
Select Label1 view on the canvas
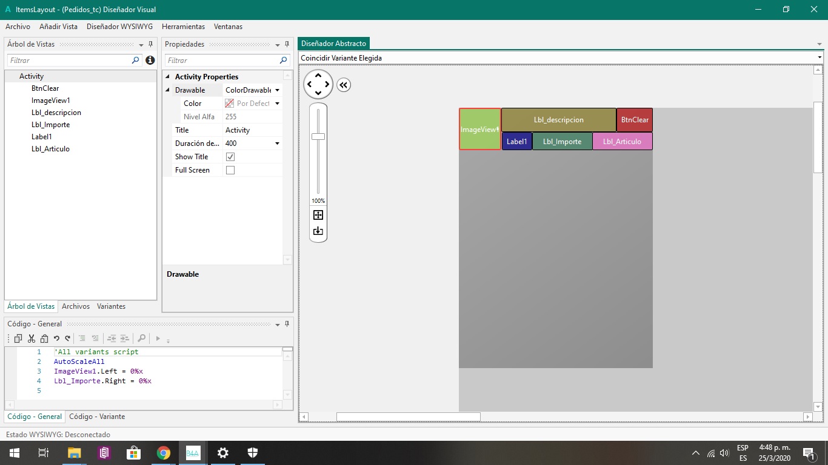517,142
